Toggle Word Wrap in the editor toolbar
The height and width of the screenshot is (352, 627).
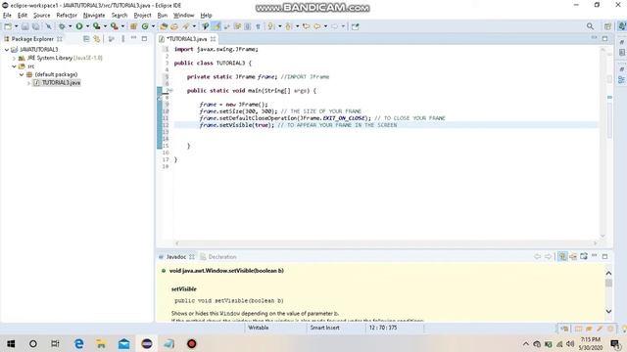(226, 26)
